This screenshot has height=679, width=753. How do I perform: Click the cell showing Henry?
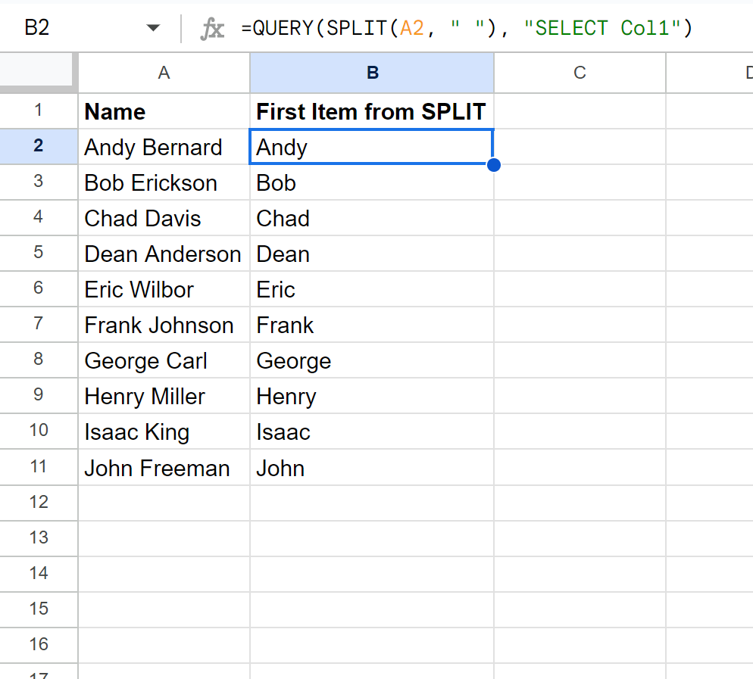coord(372,396)
